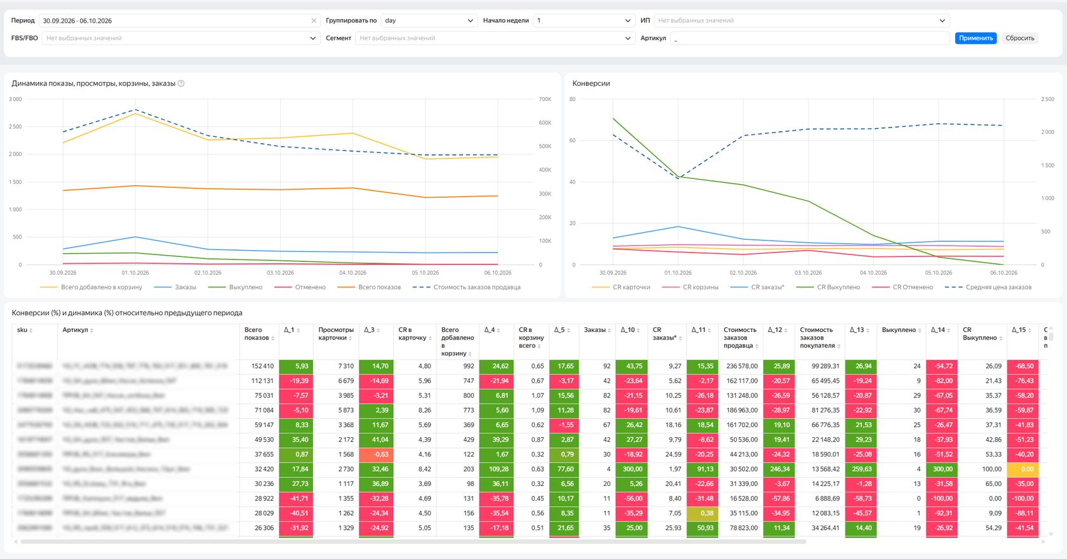Sort by Просмотры карточки column
The image size is (1067, 559).
click(x=351, y=338)
